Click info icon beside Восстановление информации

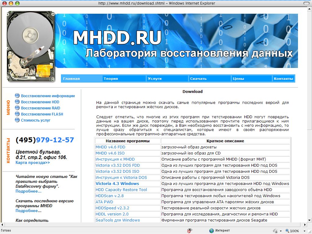point(17,95)
